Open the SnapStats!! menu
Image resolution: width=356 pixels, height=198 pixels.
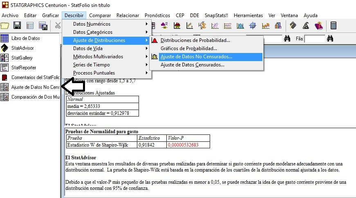coord(216,15)
